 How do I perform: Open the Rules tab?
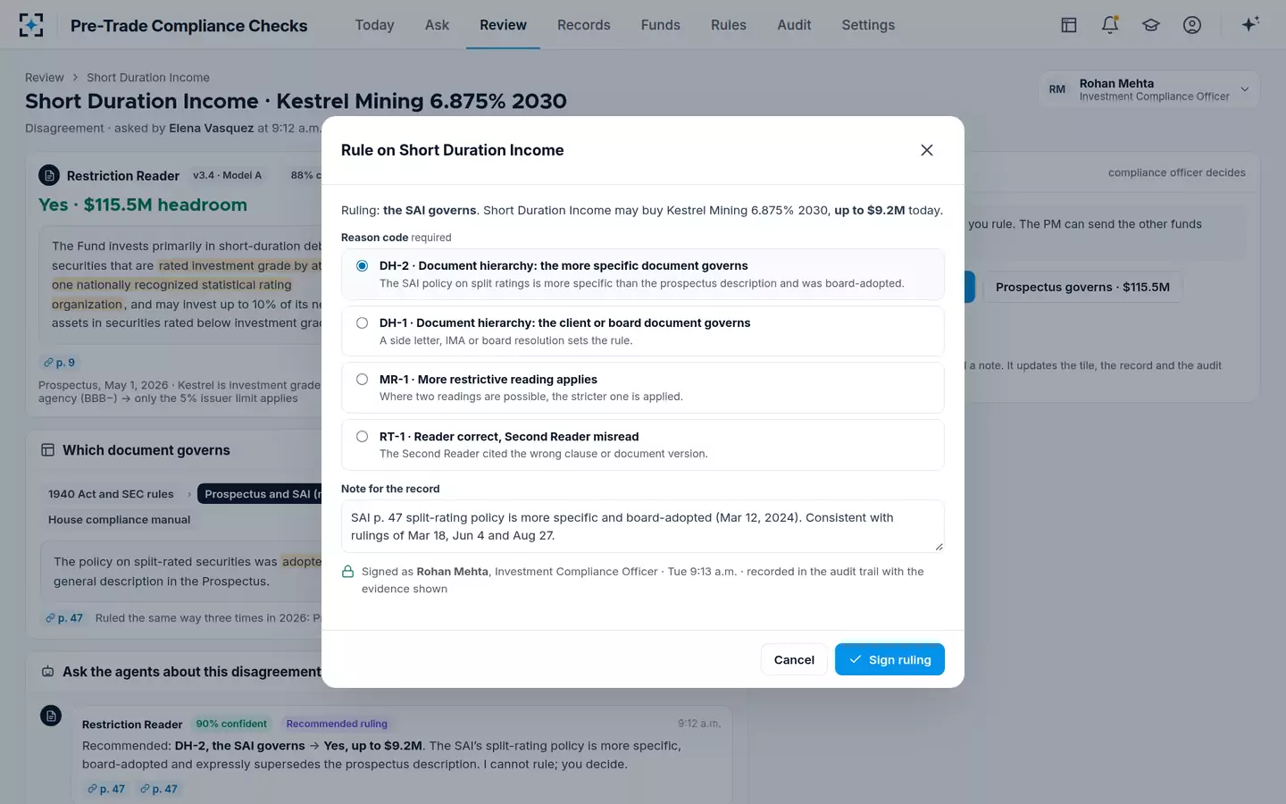729,25
